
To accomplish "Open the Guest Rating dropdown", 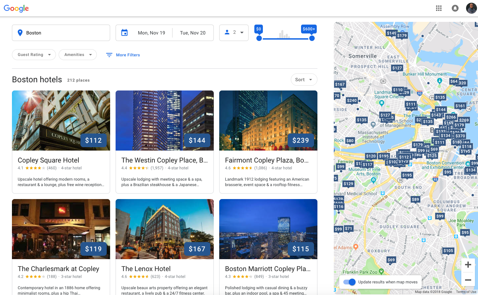I will (x=34, y=55).
